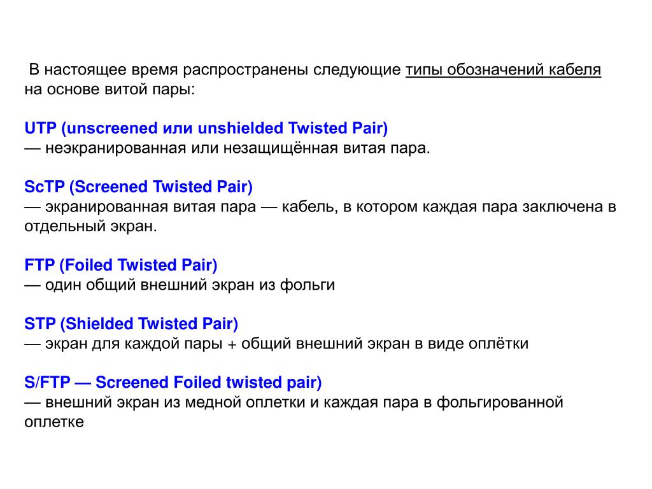Click the word "Foiled" in the FTP heading
652x489 pixels.
tap(89, 265)
